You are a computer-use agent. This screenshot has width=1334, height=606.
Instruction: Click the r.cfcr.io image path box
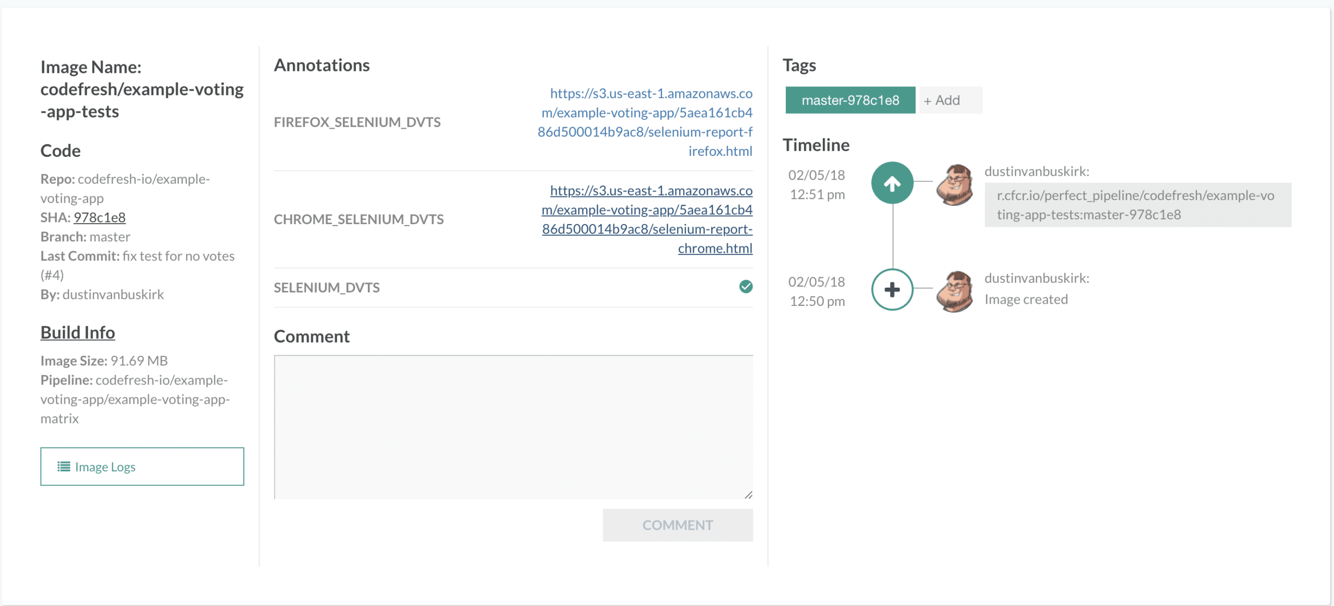click(1138, 205)
